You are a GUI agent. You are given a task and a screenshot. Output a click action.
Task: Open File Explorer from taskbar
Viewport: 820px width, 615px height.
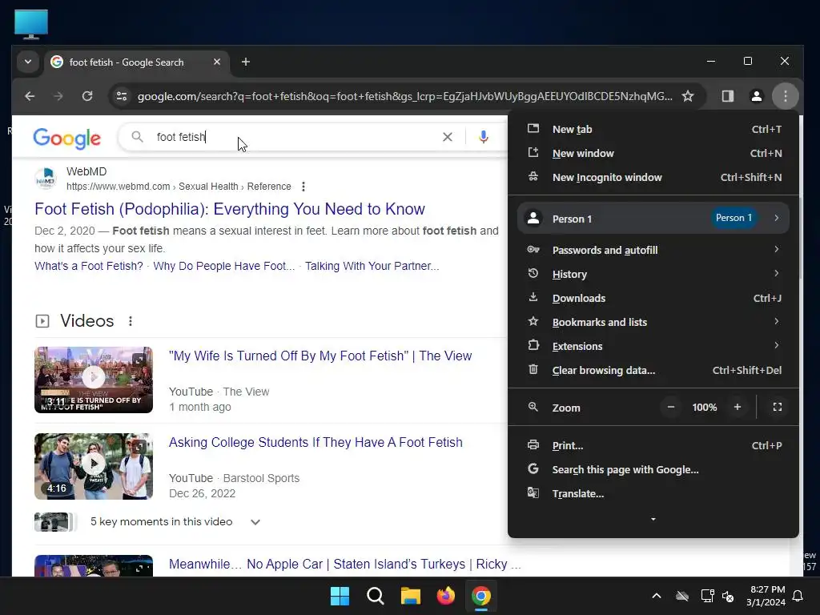(411, 596)
